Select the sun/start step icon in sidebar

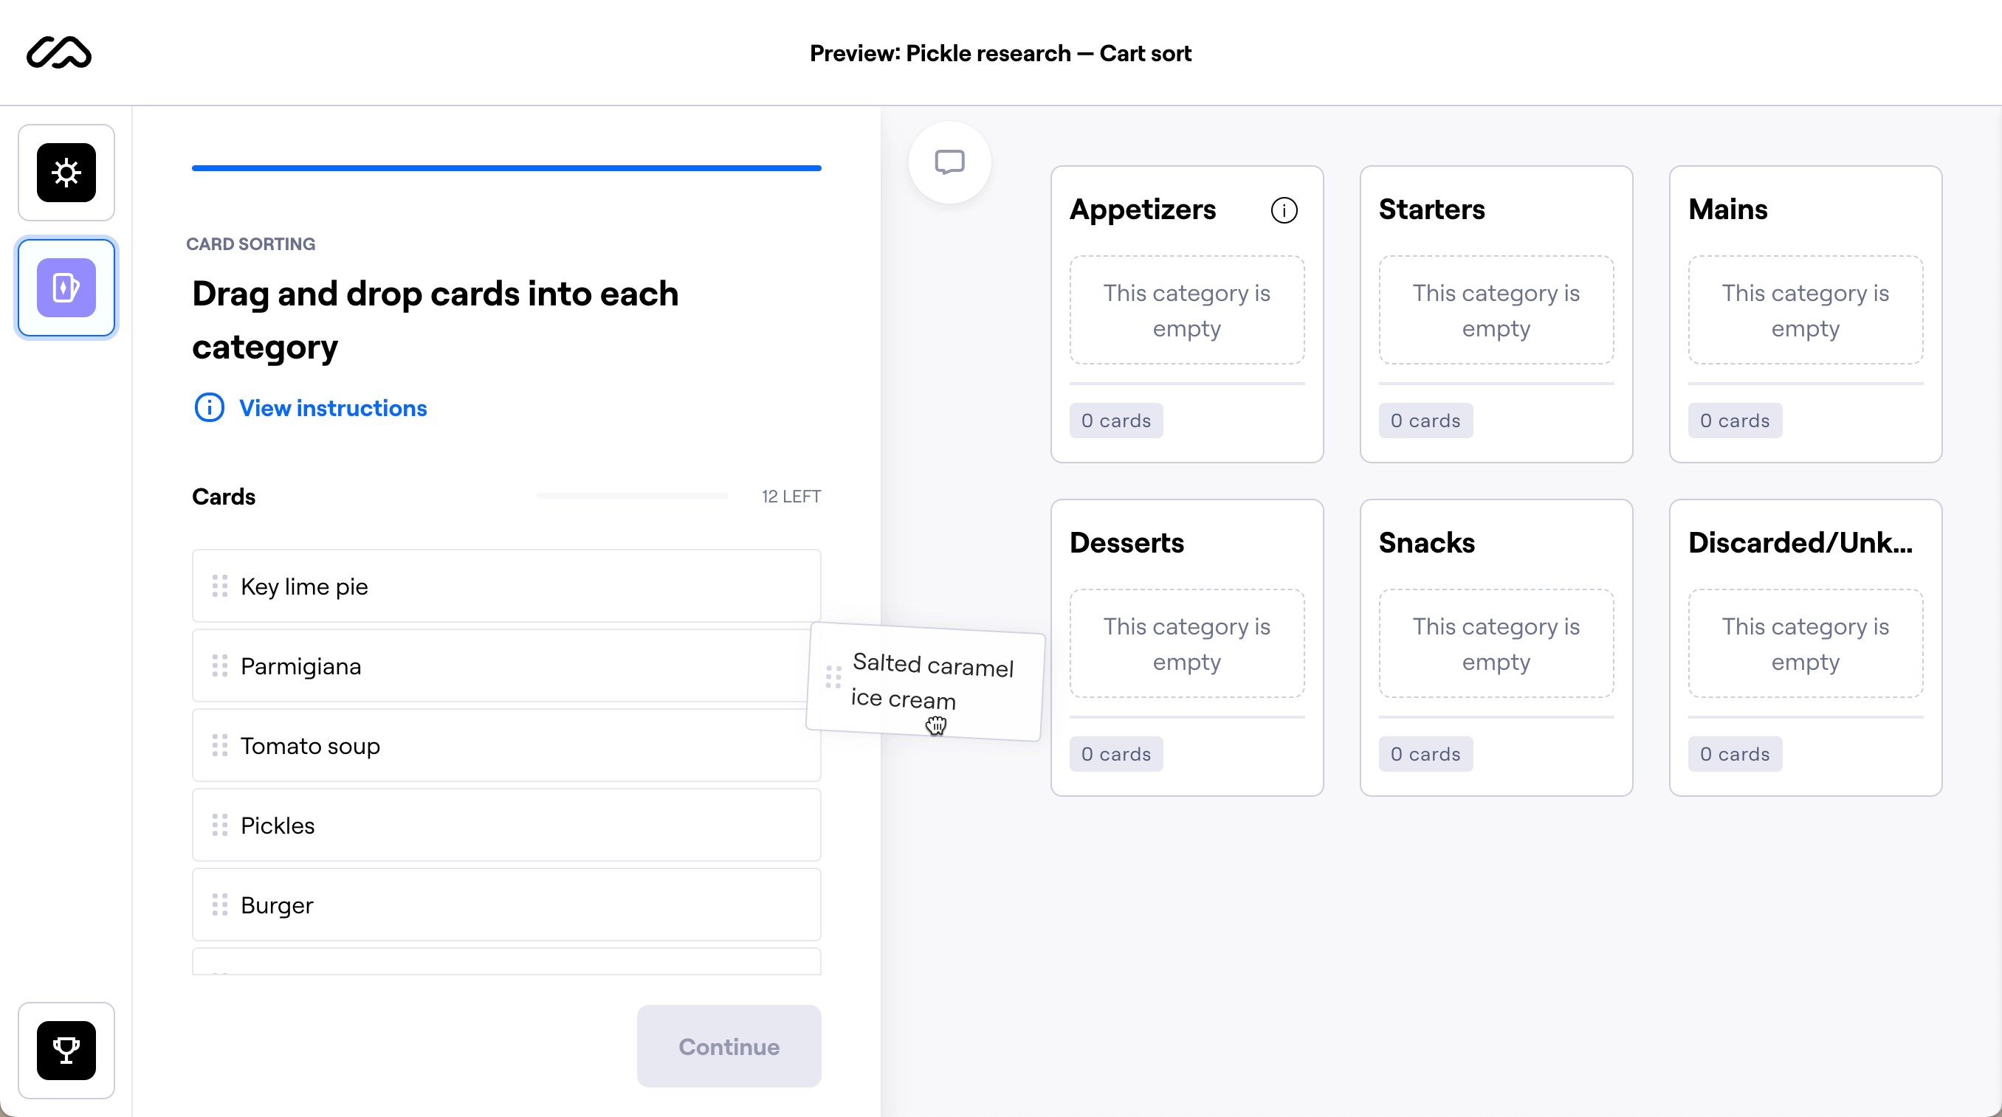pos(66,173)
